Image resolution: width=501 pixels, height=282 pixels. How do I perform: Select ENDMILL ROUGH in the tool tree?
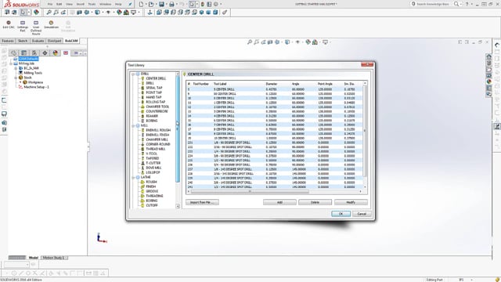coord(158,131)
